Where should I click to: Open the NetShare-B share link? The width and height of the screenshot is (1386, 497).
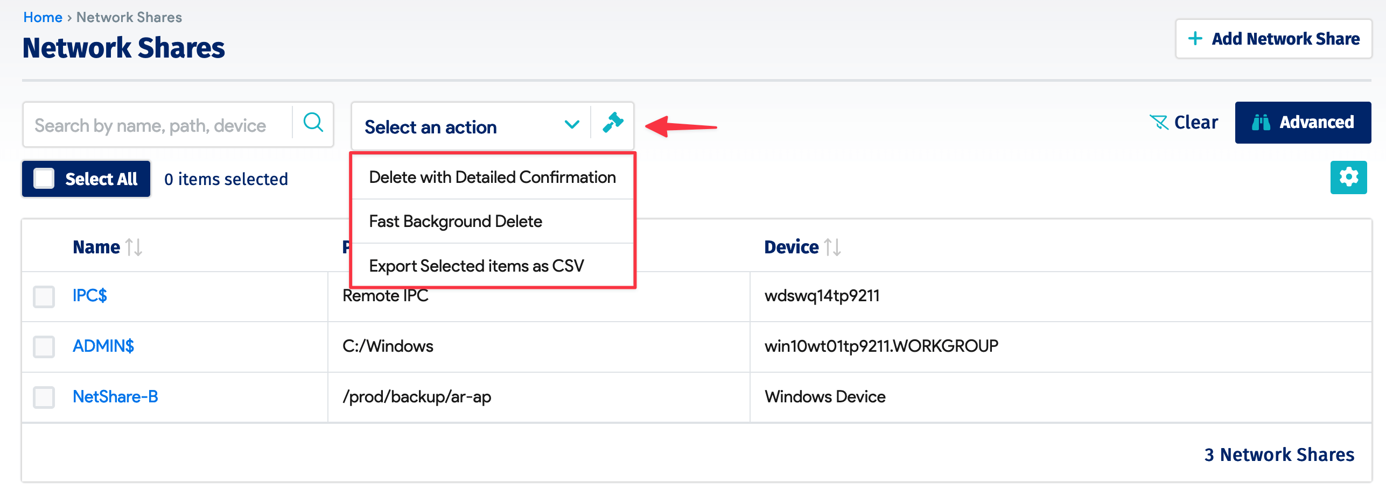pyautogui.click(x=115, y=396)
